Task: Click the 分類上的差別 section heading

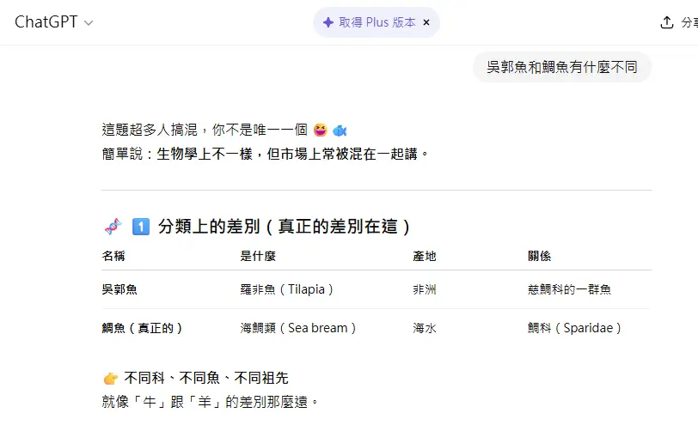Action: 284,227
